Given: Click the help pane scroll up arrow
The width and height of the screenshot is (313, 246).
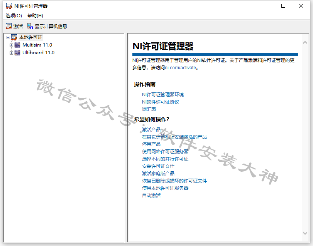Looking at the screenshot, I should point(305,42).
